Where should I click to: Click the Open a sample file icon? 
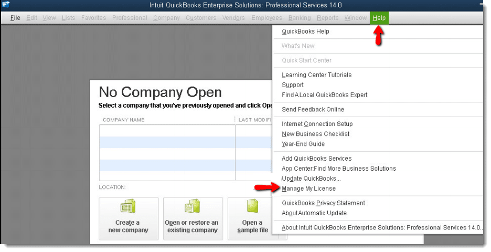pos(253,206)
